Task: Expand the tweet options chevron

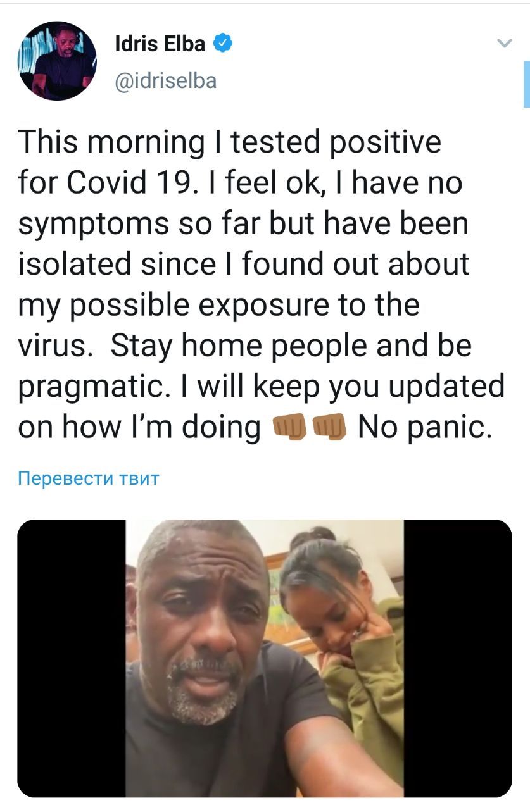Action: coord(504,44)
